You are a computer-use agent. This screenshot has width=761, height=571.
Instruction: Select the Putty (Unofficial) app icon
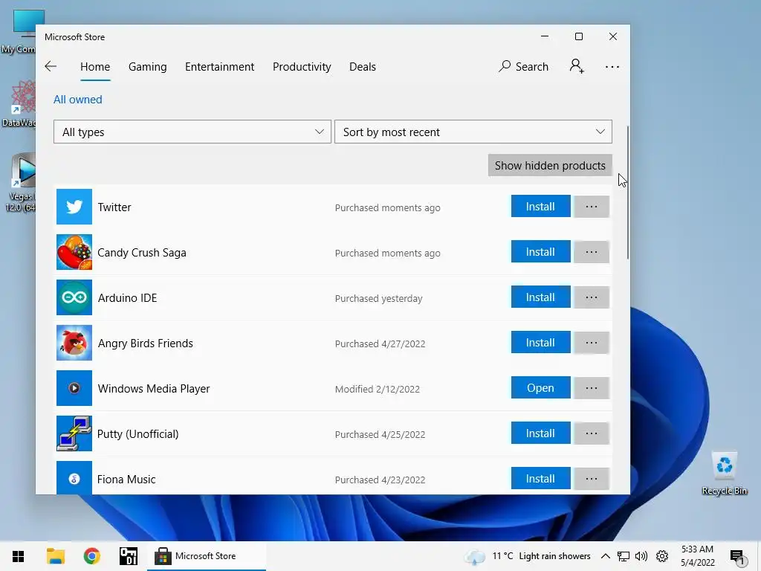[74, 433]
